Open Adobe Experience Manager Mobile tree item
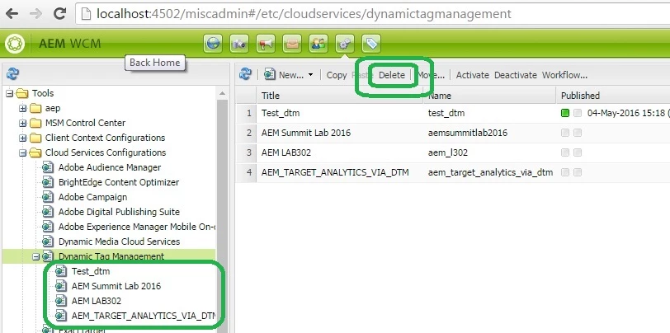 [137, 227]
